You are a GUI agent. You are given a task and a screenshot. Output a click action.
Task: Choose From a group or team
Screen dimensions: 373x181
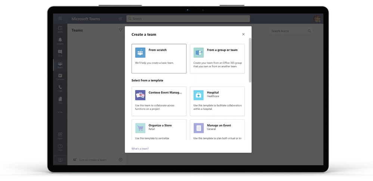tap(217, 58)
